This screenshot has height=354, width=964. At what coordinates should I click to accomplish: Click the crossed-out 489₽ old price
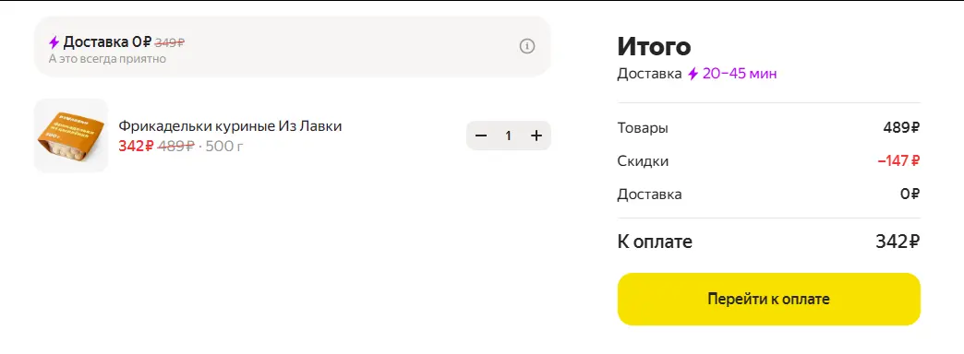[176, 146]
